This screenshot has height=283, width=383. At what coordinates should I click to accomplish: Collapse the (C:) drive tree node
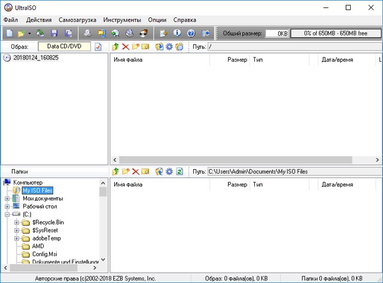7,214
